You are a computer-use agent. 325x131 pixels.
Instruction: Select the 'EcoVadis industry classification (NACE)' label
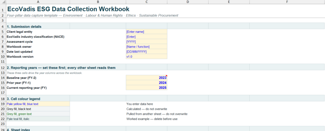click(36, 37)
